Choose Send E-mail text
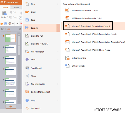125x113 pixels. (x=36, y=68)
